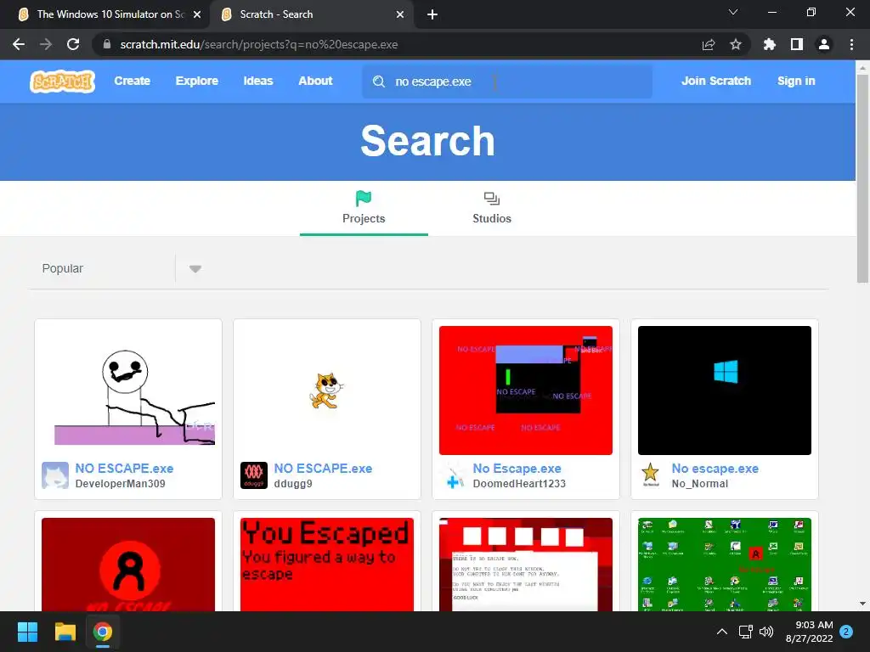Click the search magnifier icon in Scratch bar
Screen dimensions: 870x652
click(379, 81)
